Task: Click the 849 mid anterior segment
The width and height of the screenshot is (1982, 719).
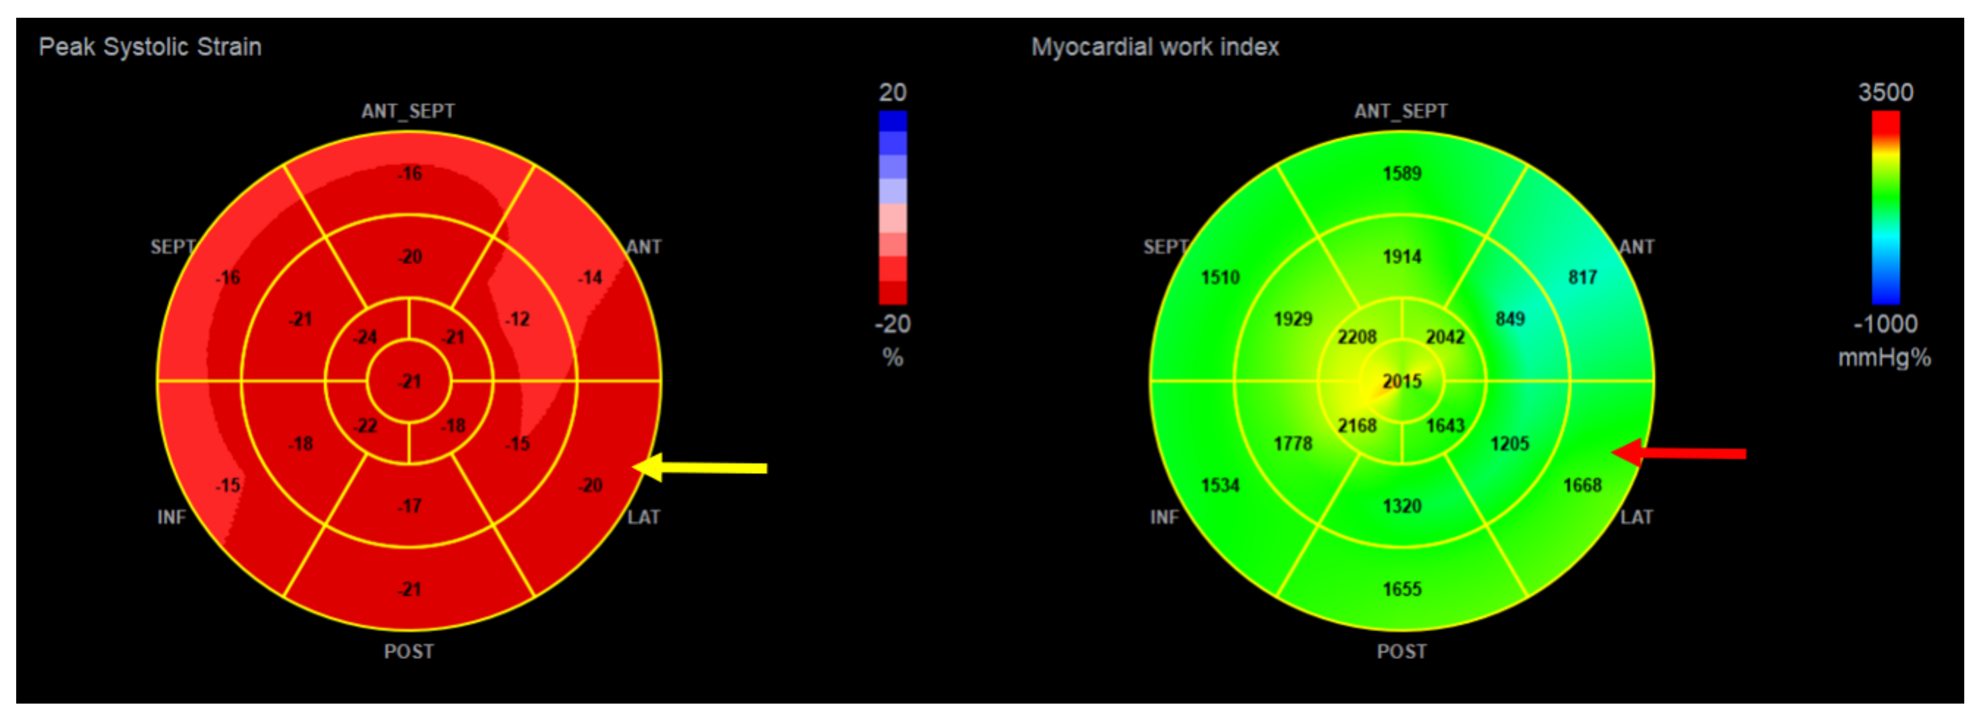Action: coord(1509,319)
